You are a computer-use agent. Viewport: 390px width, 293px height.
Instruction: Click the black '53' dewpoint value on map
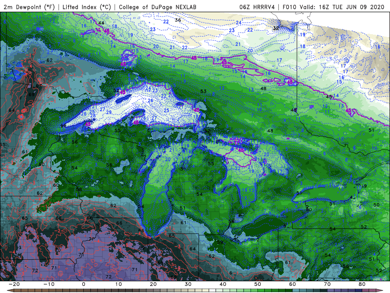tap(203, 91)
